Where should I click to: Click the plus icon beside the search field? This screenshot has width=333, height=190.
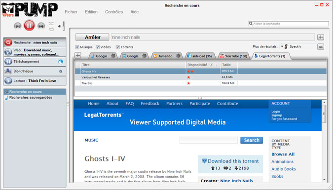coord(321,37)
